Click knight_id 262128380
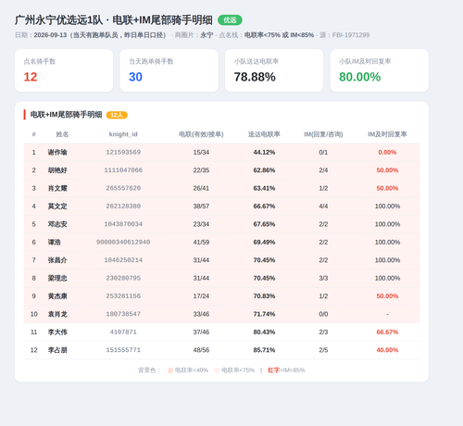463x426 pixels. point(123,207)
